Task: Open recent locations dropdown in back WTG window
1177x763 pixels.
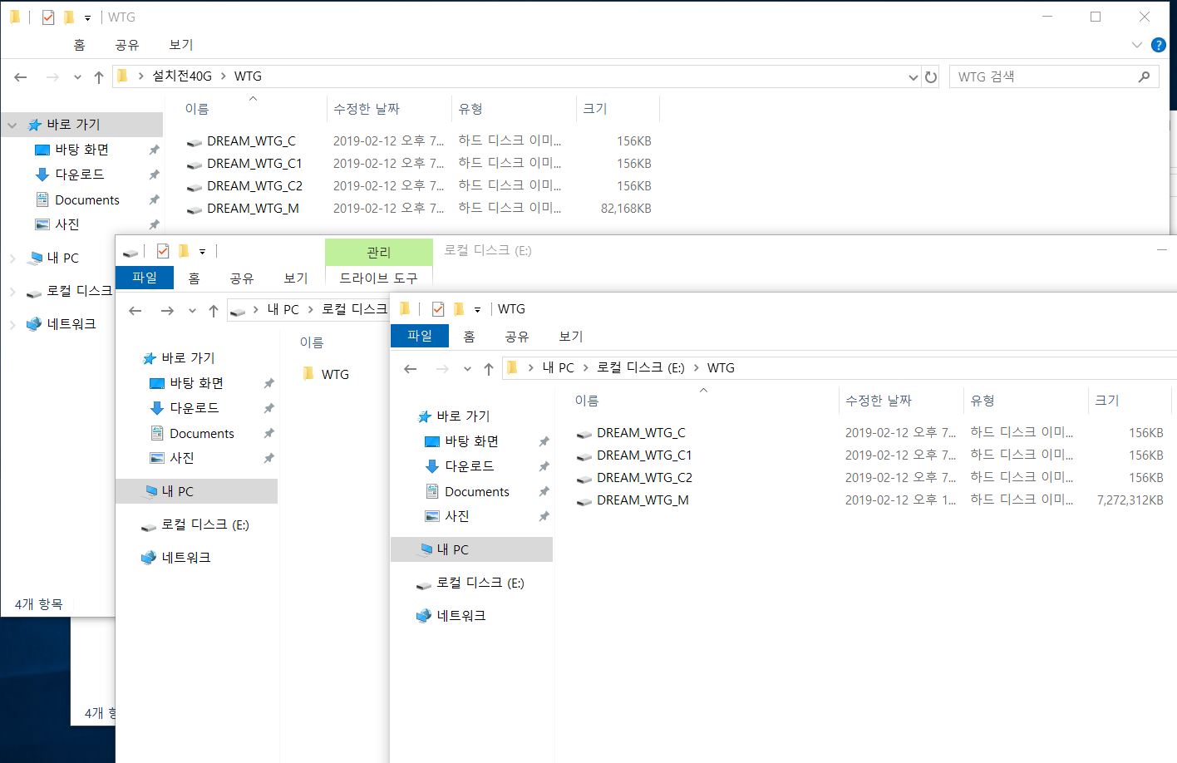Action: (x=77, y=77)
